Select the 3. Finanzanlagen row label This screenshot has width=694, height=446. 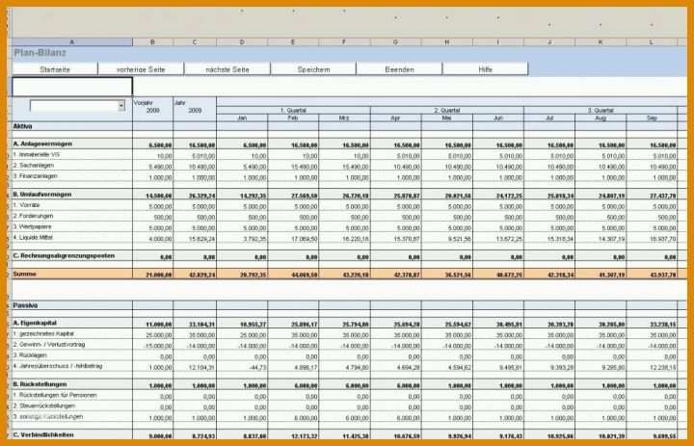(35, 175)
